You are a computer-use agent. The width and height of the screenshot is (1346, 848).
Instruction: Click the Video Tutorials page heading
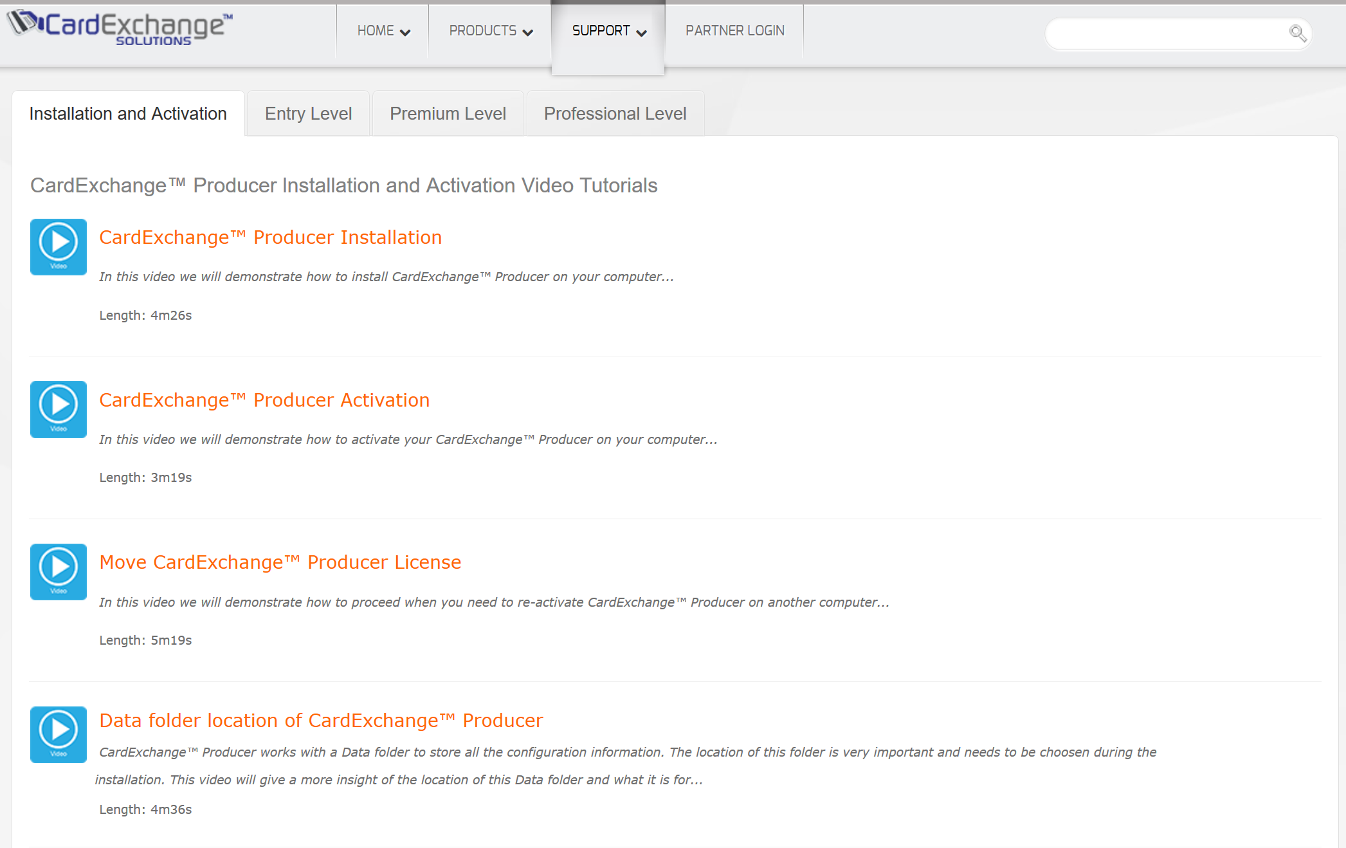[x=344, y=185]
